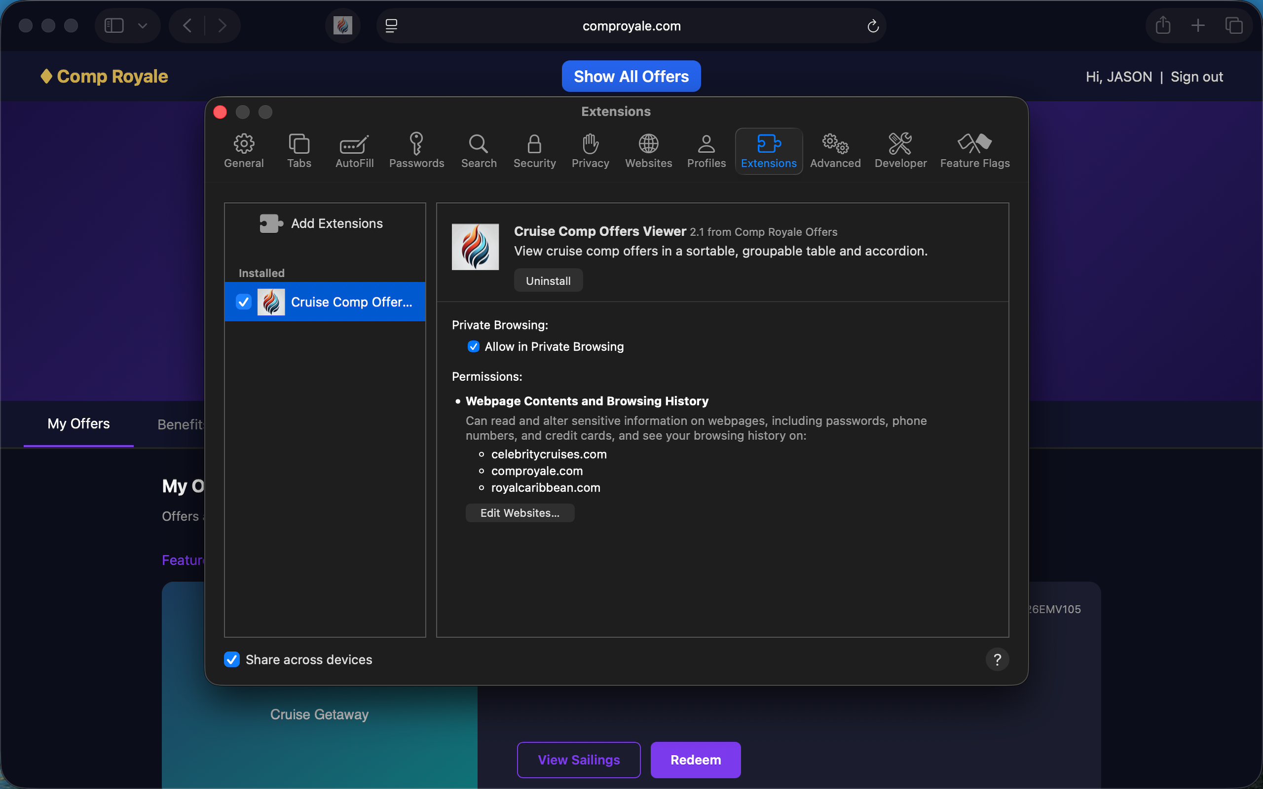Disable Share across devices

click(232, 660)
